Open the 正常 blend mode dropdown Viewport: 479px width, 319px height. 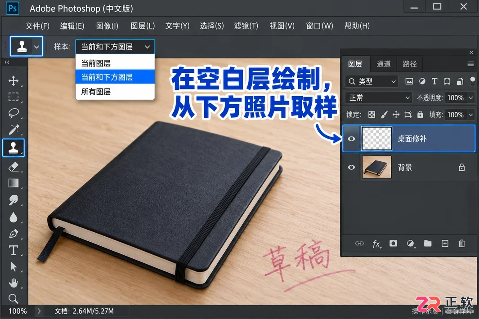(x=379, y=97)
